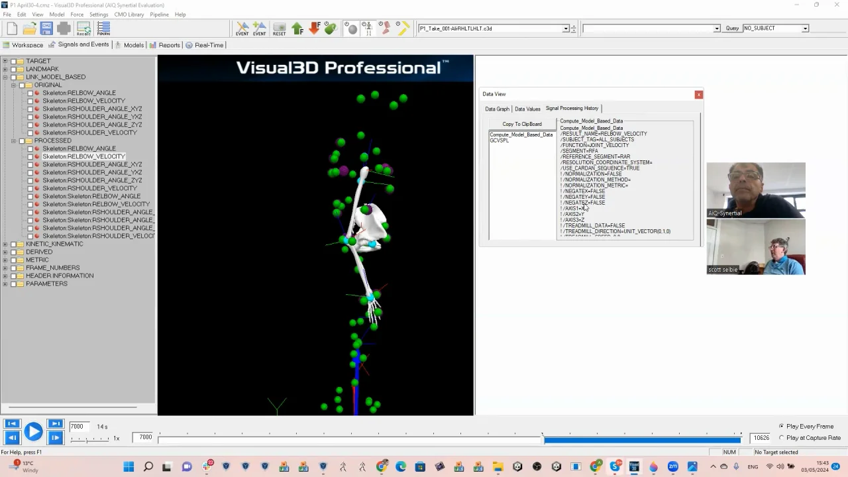The height and width of the screenshot is (477, 848).
Task: Click the red down-arrow force icon
Action: (315, 28)
